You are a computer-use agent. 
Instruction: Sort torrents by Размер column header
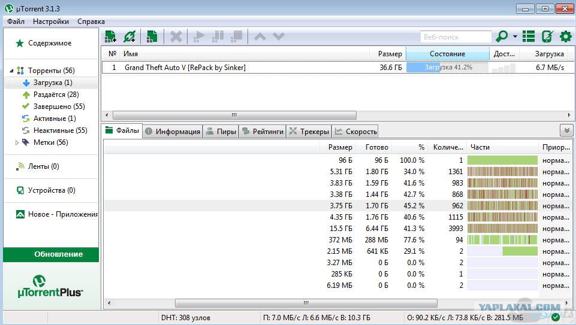[x=388, y=54]
